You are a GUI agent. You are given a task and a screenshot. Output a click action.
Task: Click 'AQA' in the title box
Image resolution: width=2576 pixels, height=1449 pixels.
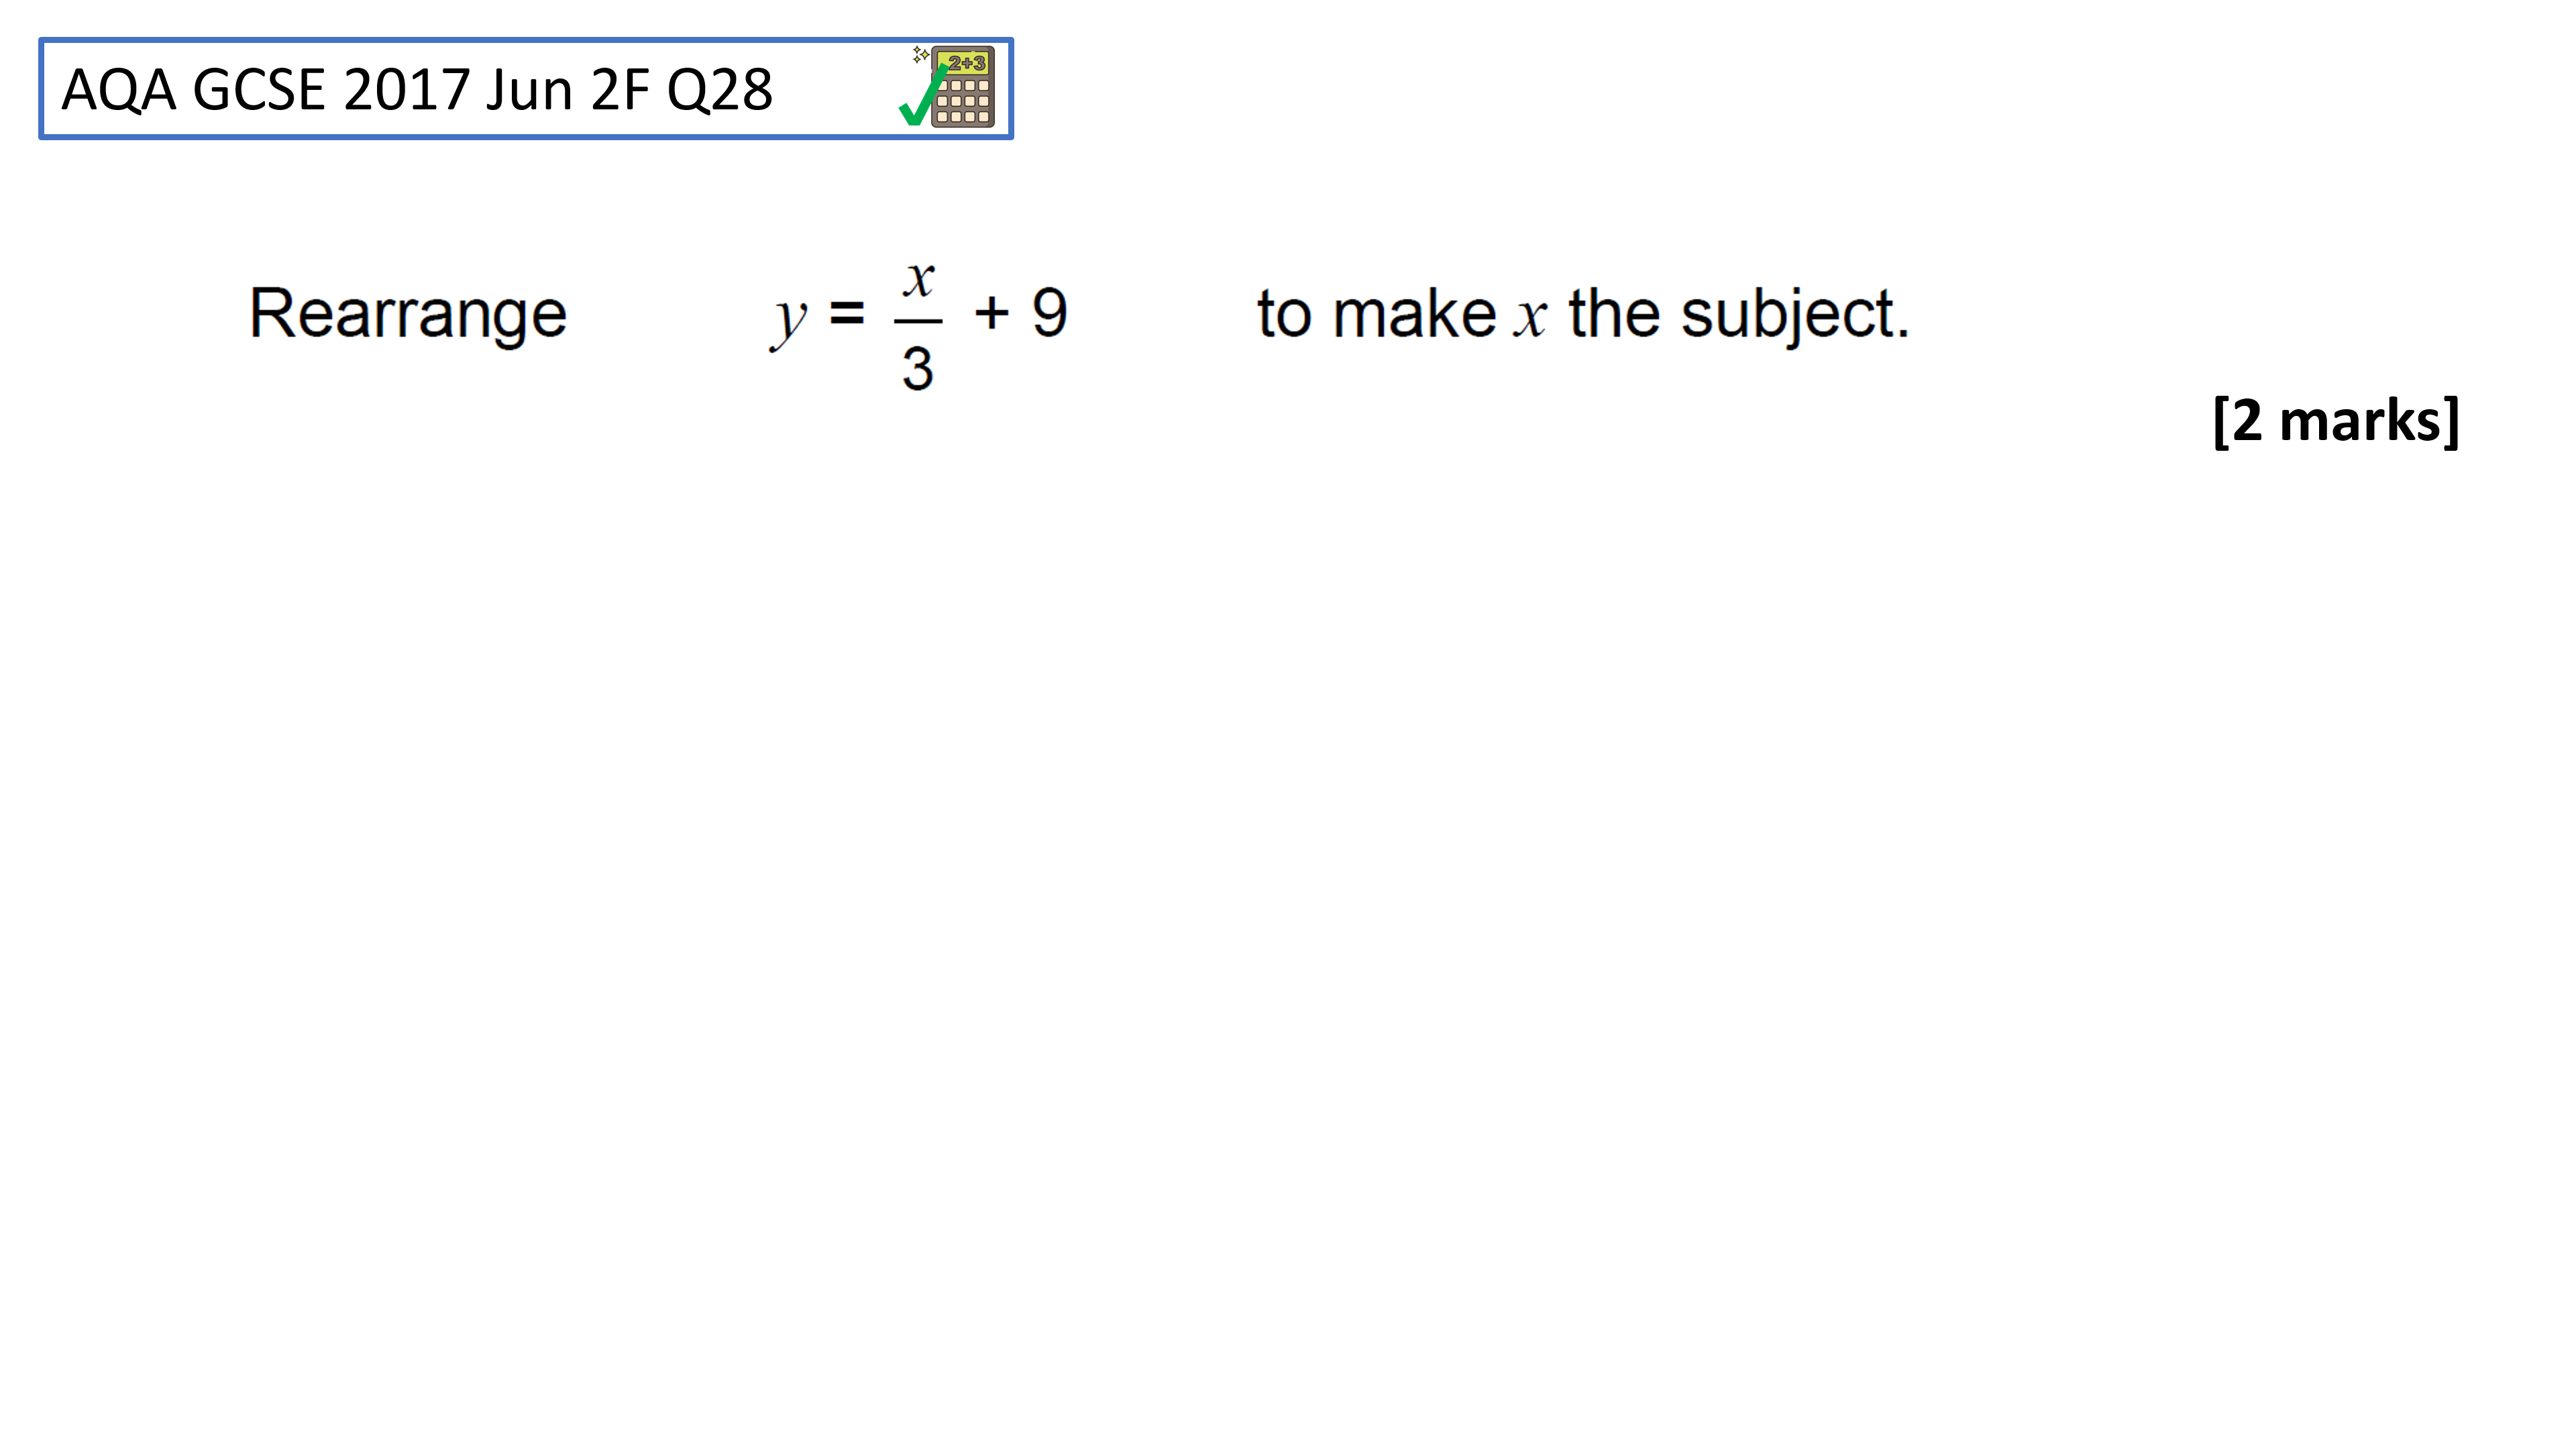(119, 90)
